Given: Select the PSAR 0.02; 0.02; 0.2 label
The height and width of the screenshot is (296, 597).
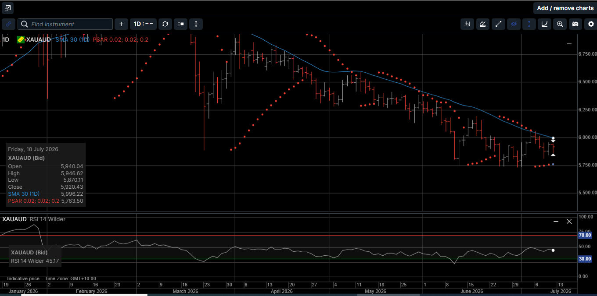Looking at the screenshot, I should pyautogui.click(x=121, y=39).
